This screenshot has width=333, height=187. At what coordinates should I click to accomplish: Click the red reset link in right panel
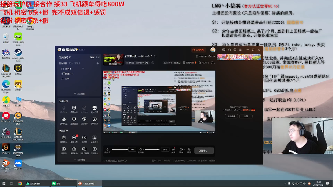253,110
